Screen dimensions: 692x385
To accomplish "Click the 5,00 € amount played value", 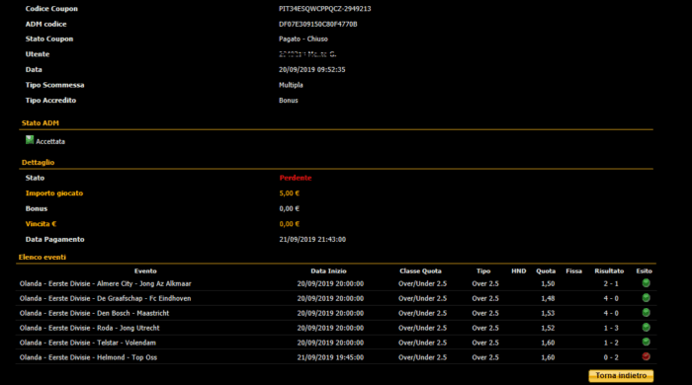I will (289, 193).
